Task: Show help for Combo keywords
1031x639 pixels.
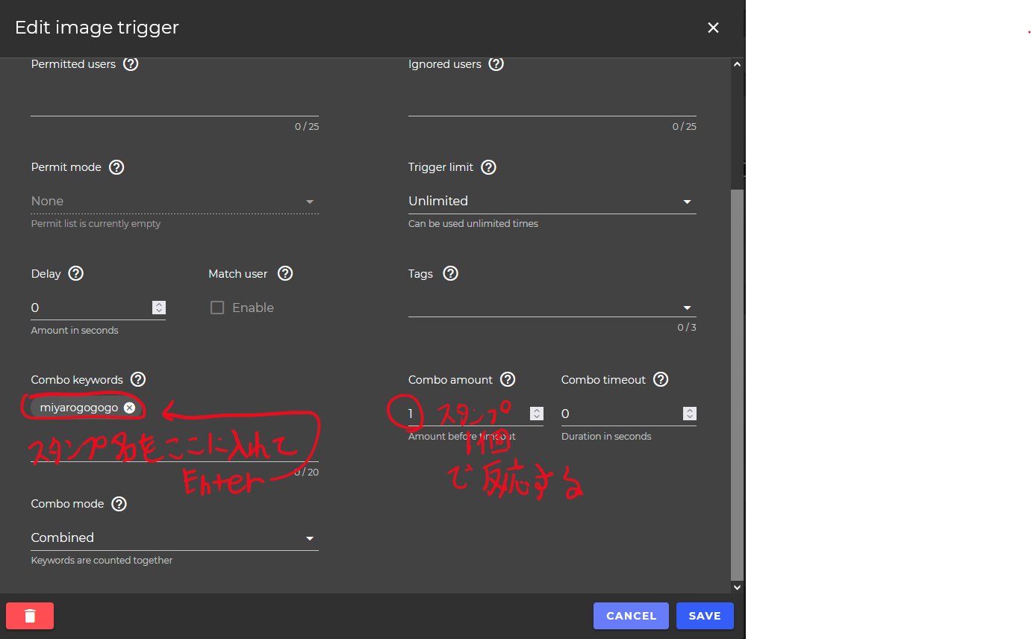Action: [137, 379]
